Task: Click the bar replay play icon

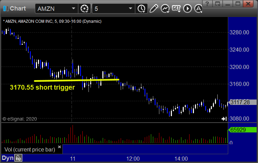Action: pyautogui.click(x=187, y=8)
